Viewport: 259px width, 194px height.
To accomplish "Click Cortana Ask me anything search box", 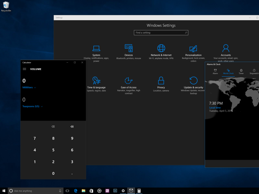I will (35, 191).
